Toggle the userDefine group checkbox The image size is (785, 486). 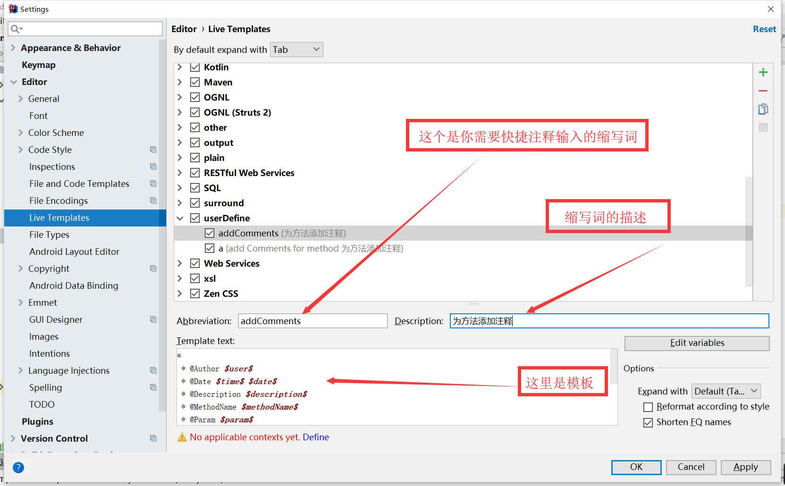point(195,218)
